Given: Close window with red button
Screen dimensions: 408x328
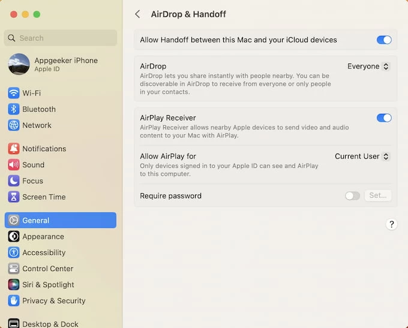Looking at the screenshot, I should click(x=14, y=14).
